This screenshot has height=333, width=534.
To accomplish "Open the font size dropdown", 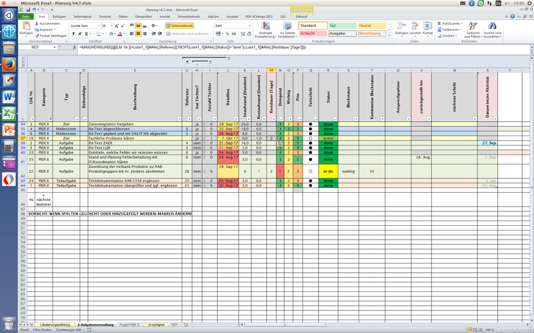I will pos(112,26).
